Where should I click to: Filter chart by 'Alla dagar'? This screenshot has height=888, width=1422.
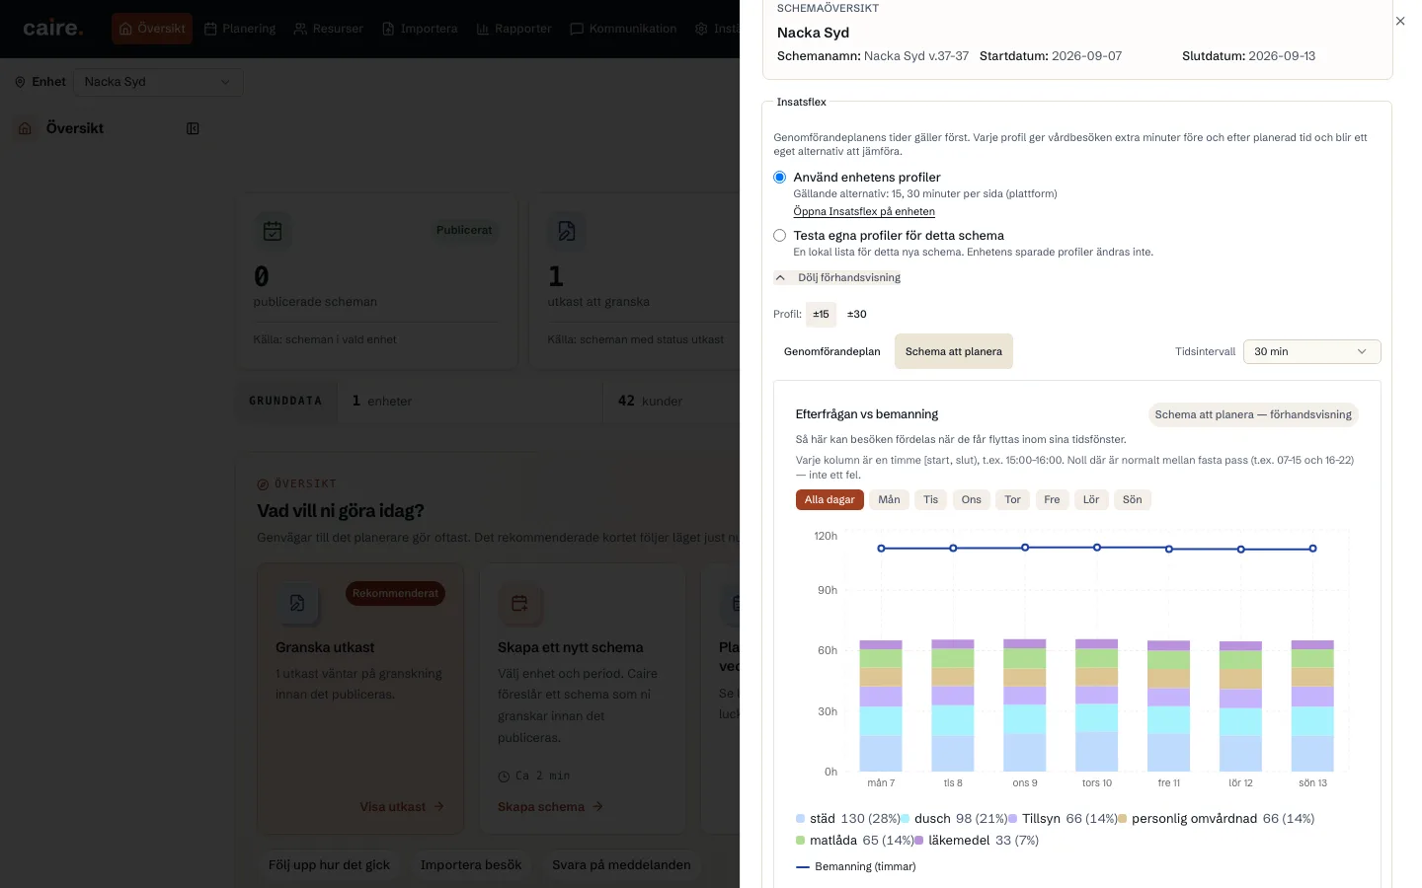(829, 500)
